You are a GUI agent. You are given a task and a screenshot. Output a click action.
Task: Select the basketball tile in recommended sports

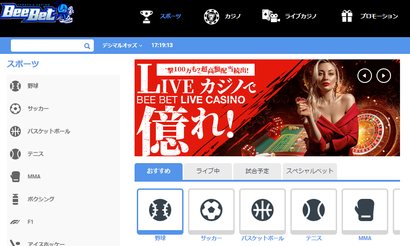click(x=262, y=211)
